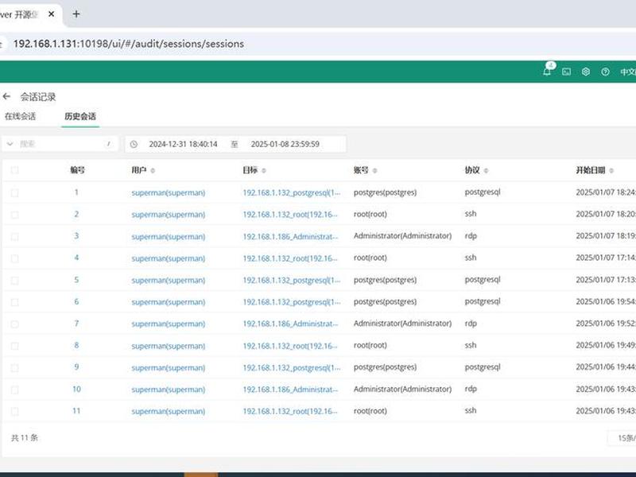
Task: Check the checkbox for session row 11
Action: pos(15,412)
